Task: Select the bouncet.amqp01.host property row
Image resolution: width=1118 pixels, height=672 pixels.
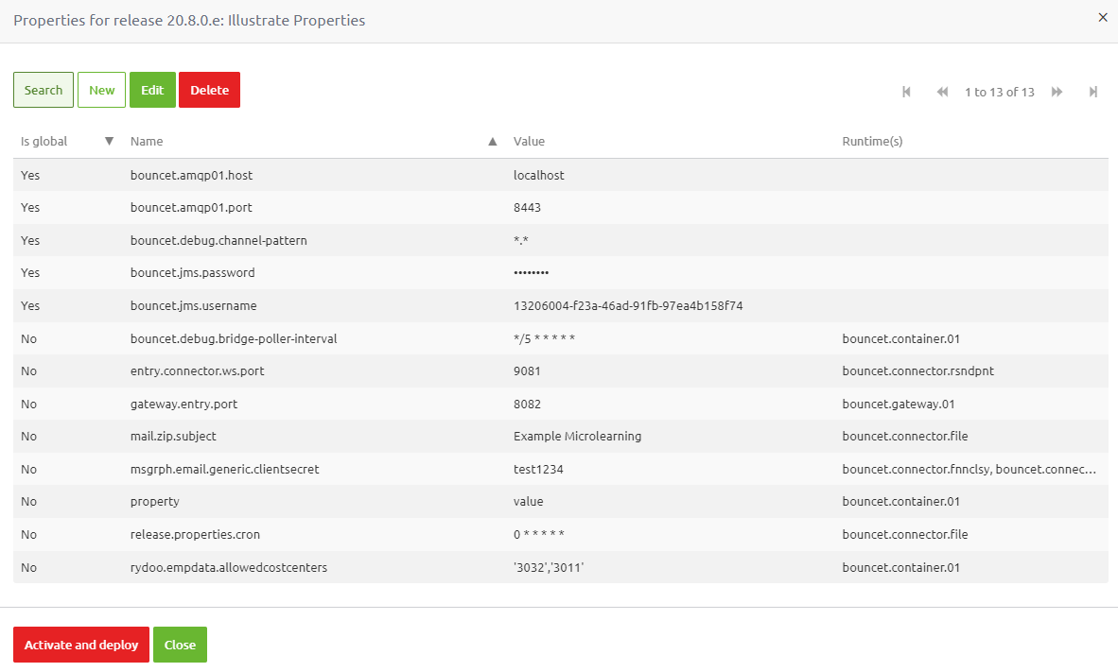Action: pyautogui.click(x=378, y=175)
